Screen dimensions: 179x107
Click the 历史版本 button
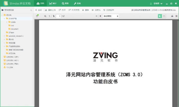point(109,10)
